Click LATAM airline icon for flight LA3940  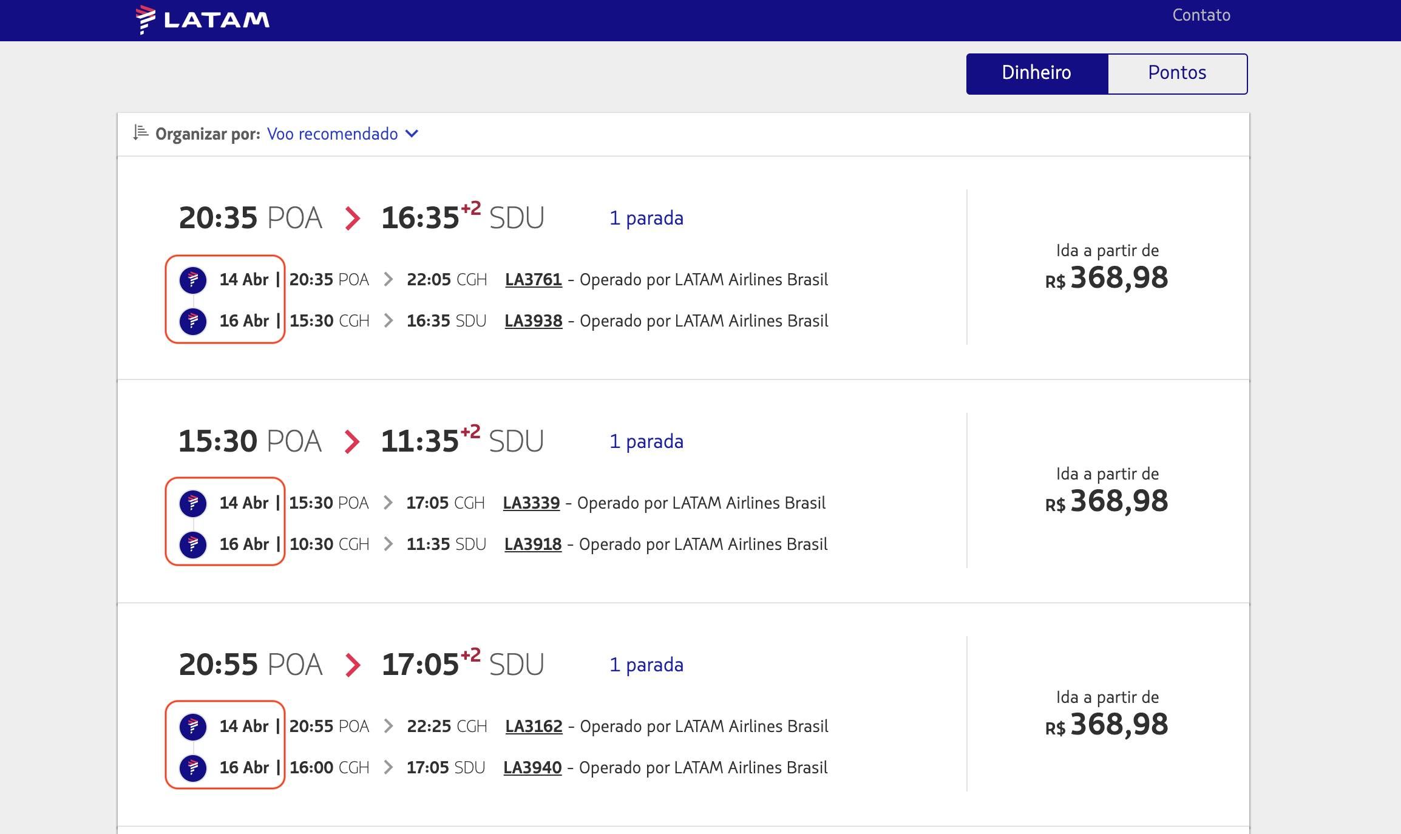(x=193, y=768)
